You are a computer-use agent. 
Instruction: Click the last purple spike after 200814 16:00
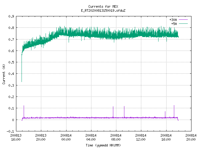click(x=174, y=111)
